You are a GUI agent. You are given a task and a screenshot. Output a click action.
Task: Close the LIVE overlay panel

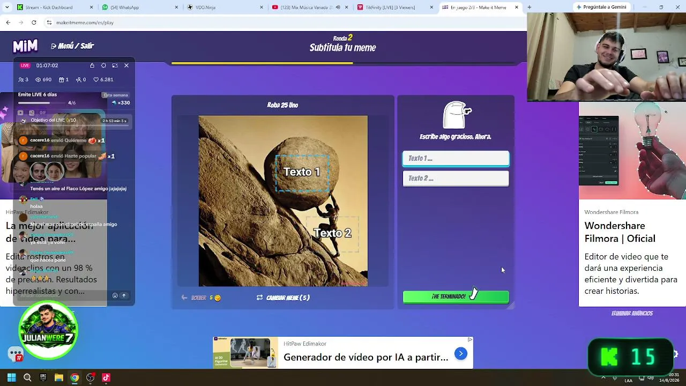click(x=126, y=65)
